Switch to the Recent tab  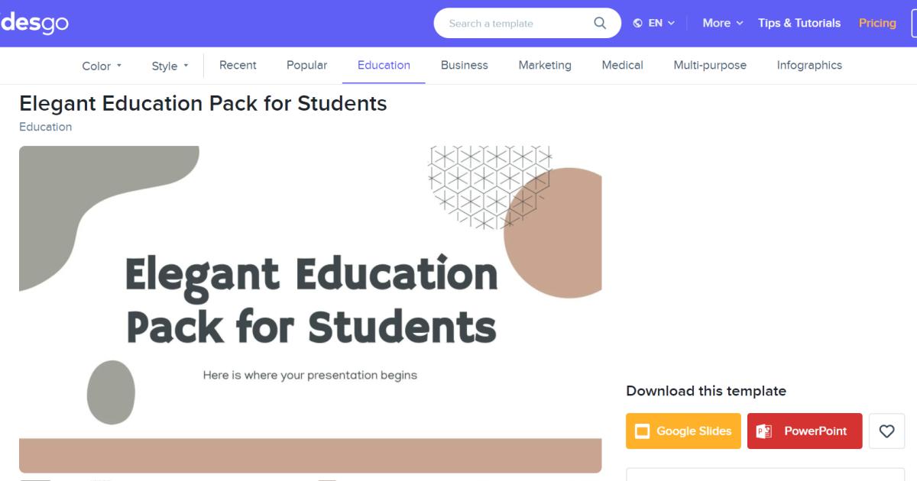pos(238,65)
